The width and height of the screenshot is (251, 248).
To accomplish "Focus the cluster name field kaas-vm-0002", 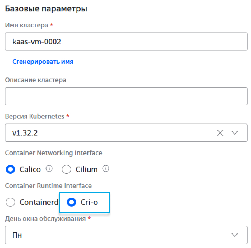I will tap(126, 42).
